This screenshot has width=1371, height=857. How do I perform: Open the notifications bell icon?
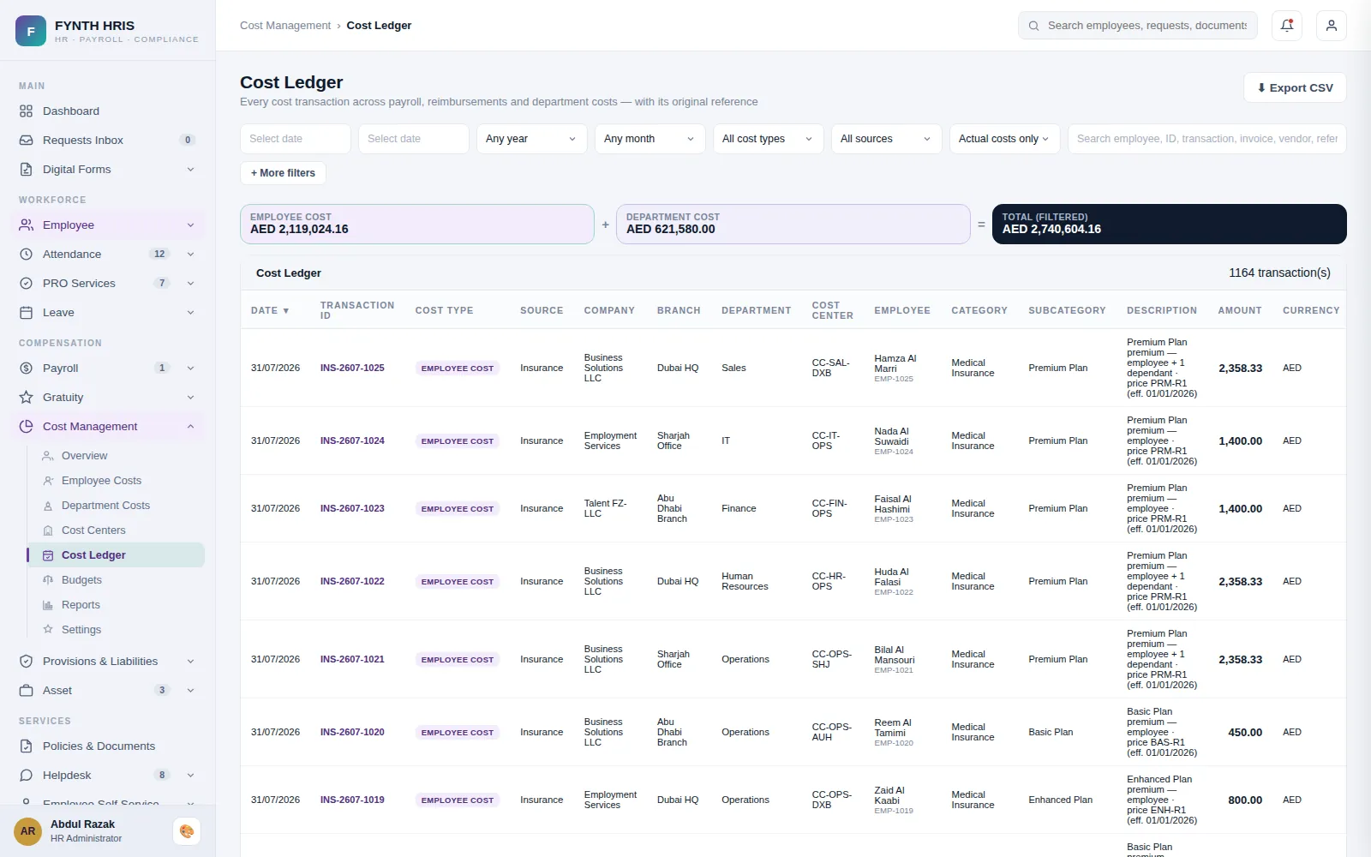click(x=1287, y=26)
